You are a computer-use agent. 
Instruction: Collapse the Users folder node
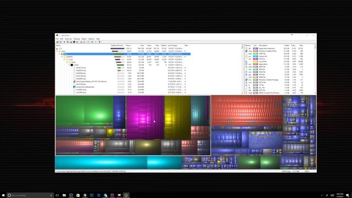57,51
